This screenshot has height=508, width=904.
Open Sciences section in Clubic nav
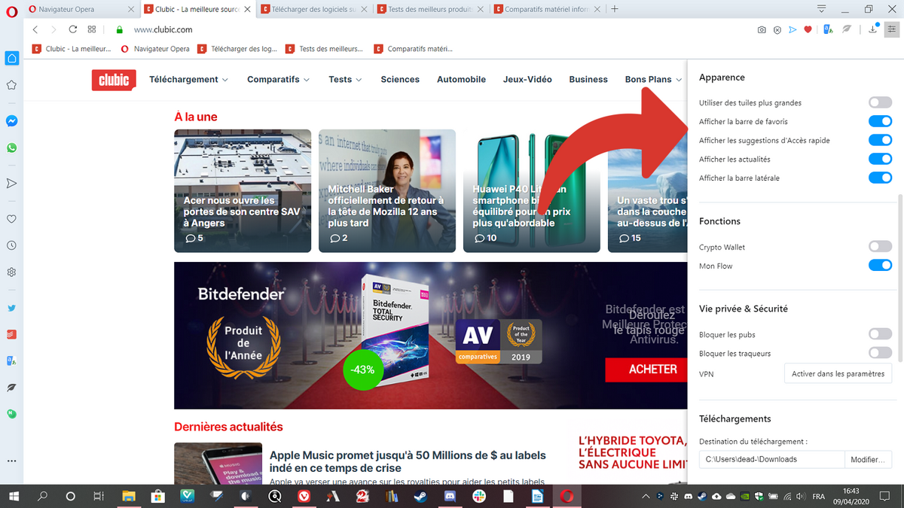coord(400,79)
